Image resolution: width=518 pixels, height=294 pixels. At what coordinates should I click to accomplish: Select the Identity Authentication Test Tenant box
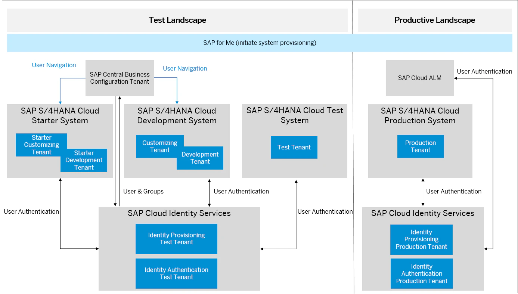tap(176, 273)
